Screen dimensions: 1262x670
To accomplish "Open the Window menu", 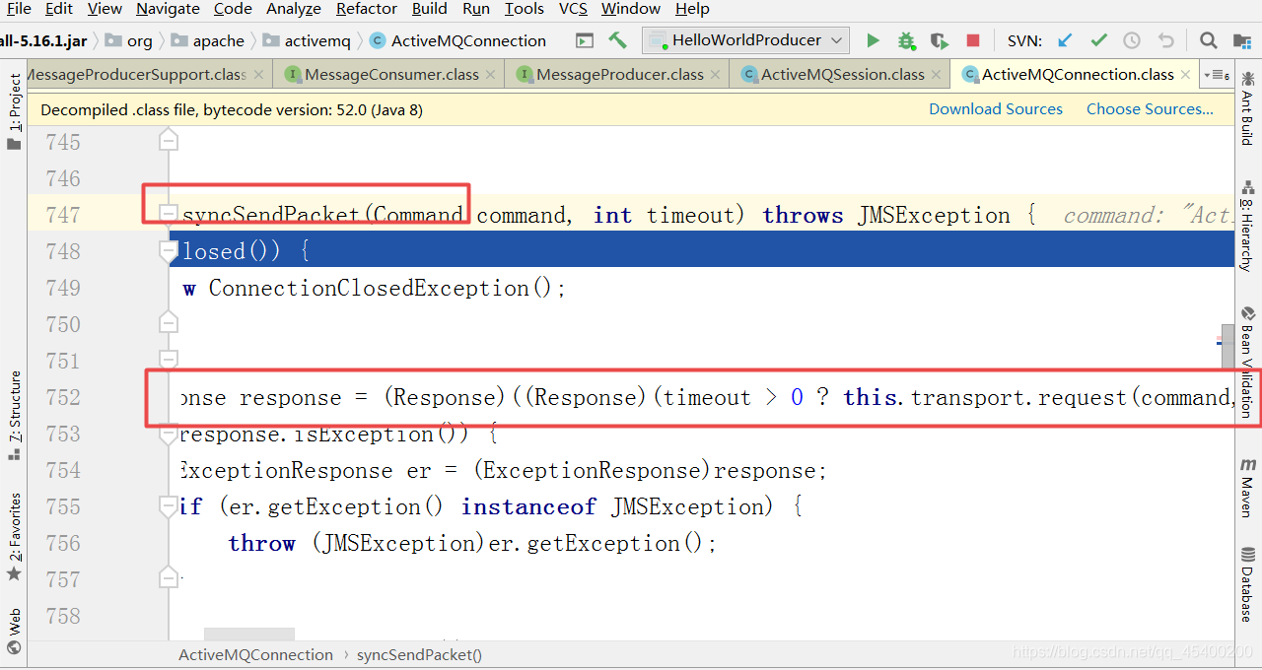I will point(631,9).
